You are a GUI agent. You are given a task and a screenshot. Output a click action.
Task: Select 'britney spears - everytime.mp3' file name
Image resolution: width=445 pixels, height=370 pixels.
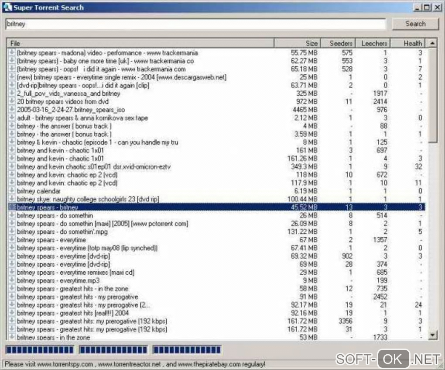click(58, 280)
